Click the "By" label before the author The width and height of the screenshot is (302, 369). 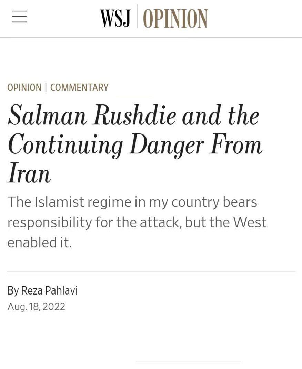13,291
